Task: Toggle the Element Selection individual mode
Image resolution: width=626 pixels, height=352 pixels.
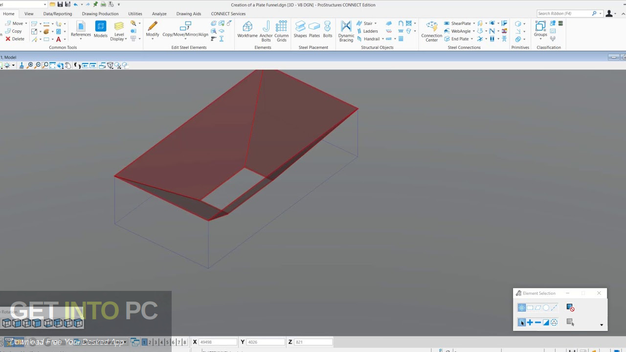Action: point(521,322)
